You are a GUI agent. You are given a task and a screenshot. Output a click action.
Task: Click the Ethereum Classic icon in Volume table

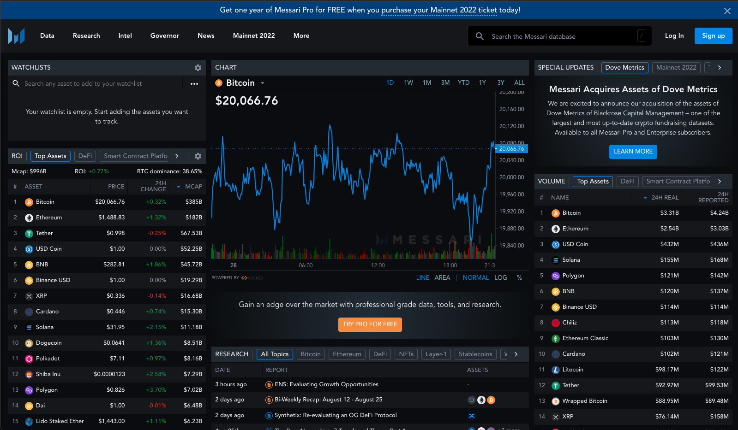[556, 339]
